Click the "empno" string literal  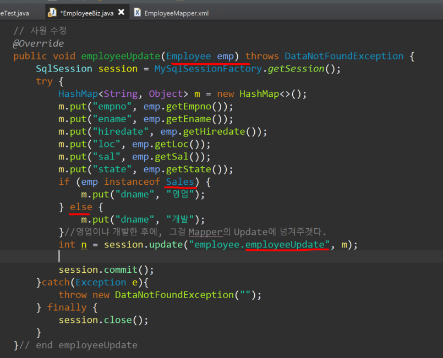[112, 107]
